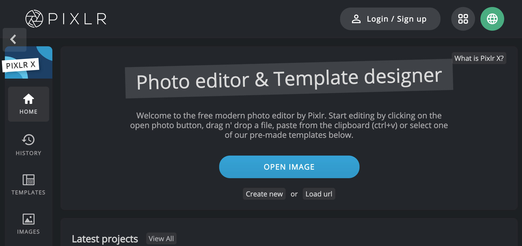This screenshot has width=522, height=246.
Task: Open the Login / Sign up button
Action: click(390, 19)
